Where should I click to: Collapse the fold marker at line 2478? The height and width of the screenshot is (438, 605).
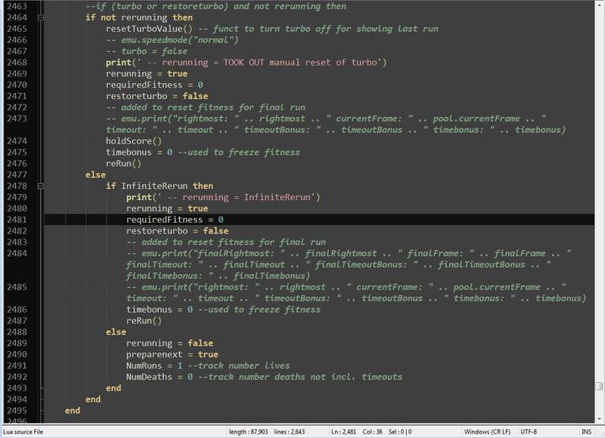[x=39, y=186]
